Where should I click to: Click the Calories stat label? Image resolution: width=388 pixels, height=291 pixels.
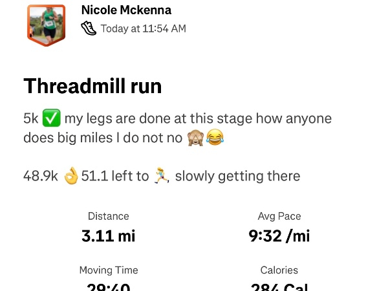[279, 270]
